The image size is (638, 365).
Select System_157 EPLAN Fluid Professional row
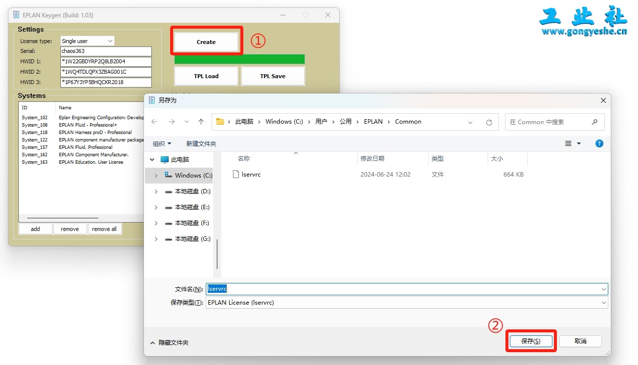[x=82, y=147]
